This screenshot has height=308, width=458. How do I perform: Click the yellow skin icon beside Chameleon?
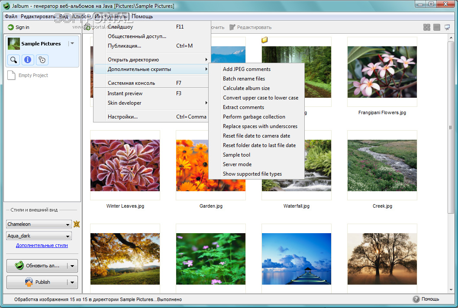(77, 224)
